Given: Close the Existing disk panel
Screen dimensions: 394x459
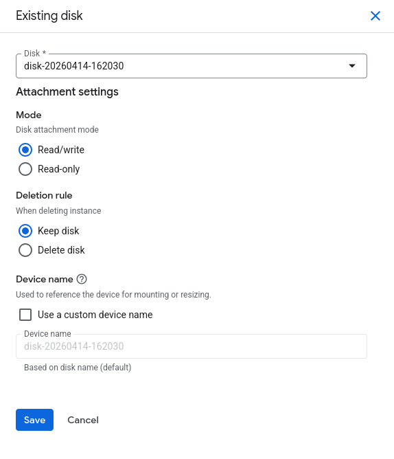Looking at the screenshot, I should point(375,16).
